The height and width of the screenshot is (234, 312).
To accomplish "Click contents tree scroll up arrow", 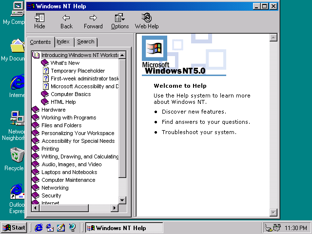I will 122,55.
